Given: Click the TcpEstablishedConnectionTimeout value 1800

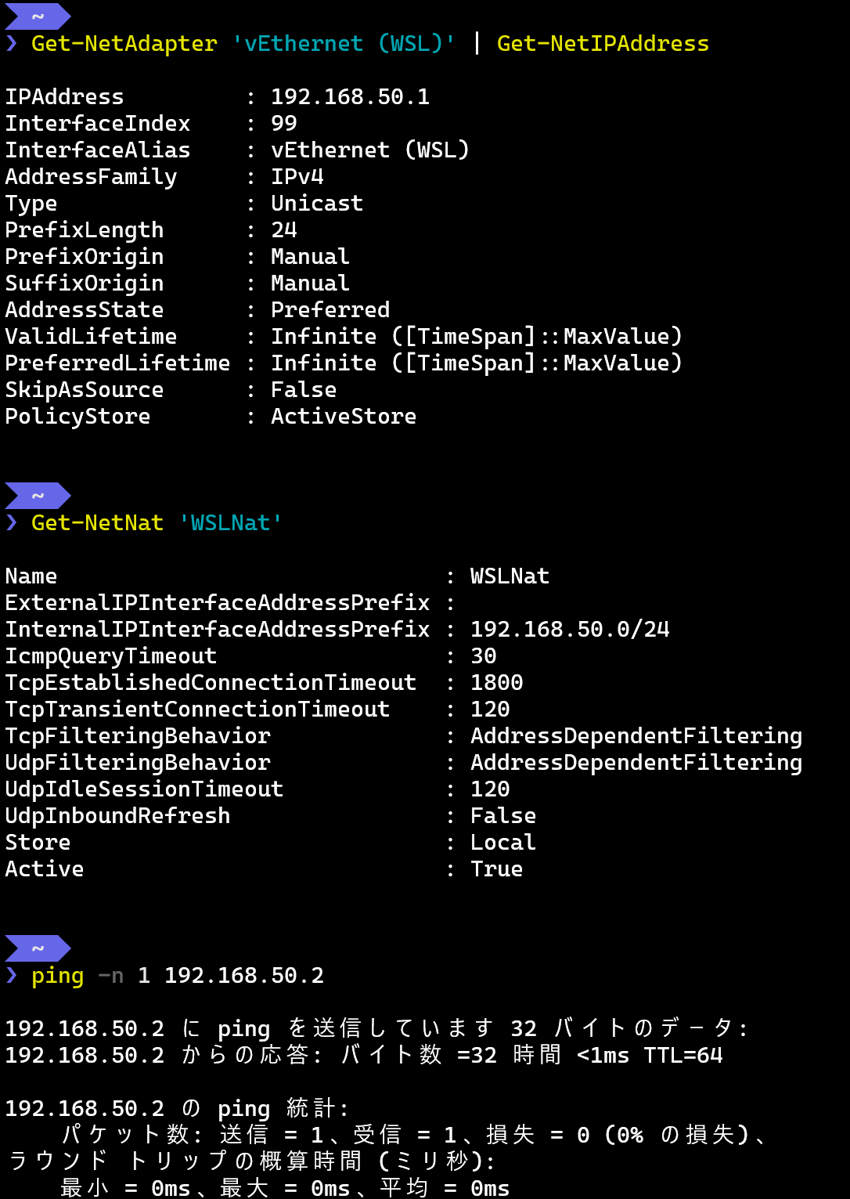Looking at the screenshot, I should point(496,682).
